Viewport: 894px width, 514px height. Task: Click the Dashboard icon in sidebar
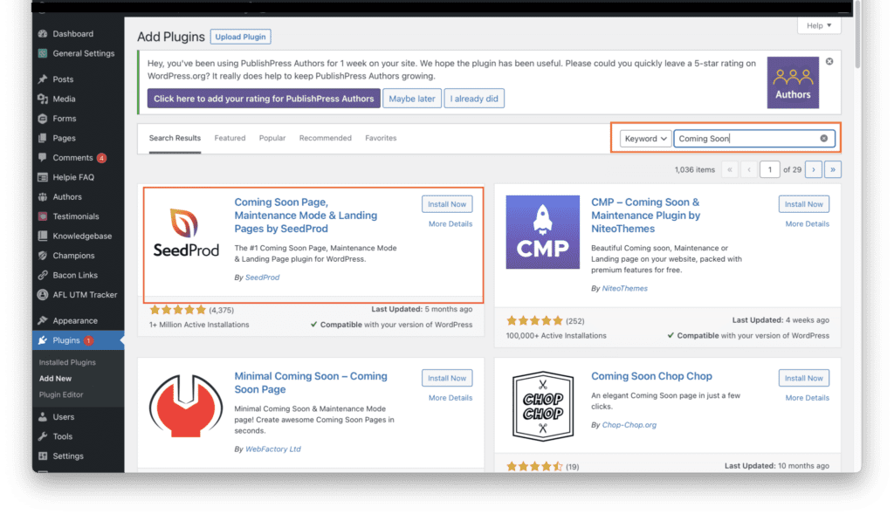(x=43, y=34)
